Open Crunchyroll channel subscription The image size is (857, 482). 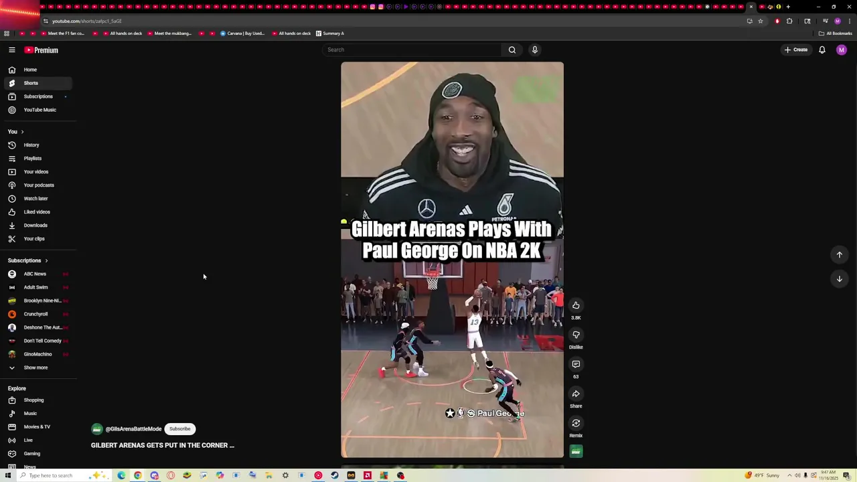[37, 314]
